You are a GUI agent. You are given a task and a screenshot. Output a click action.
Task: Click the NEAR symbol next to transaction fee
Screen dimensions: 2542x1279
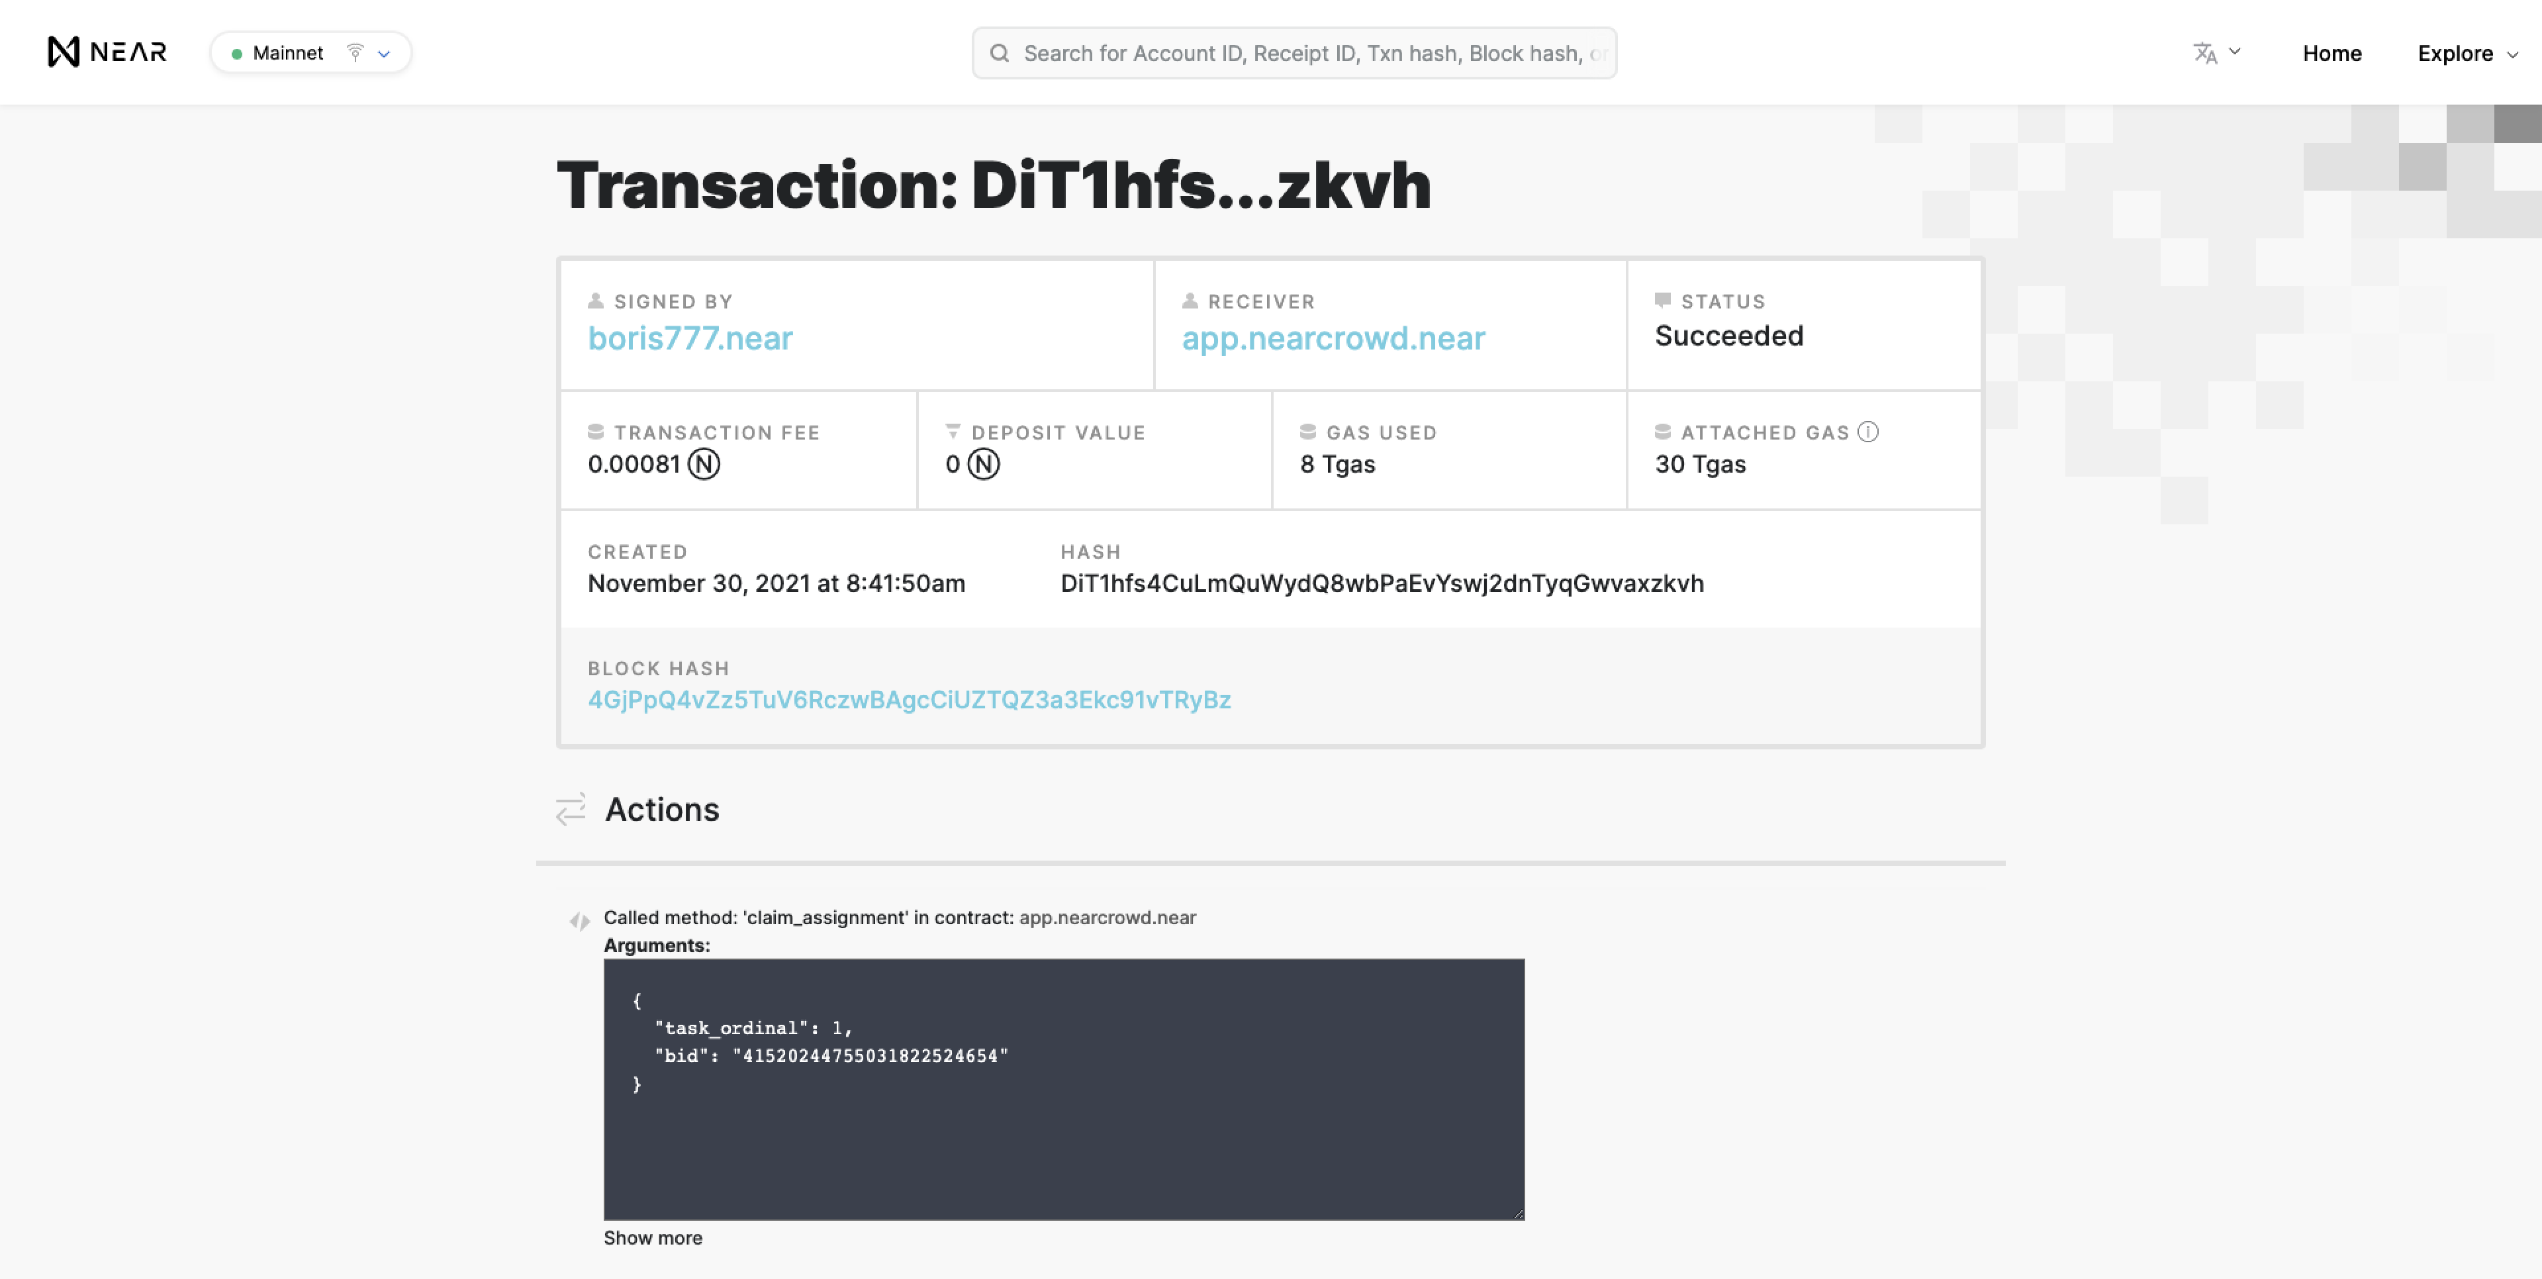(704, 464)
